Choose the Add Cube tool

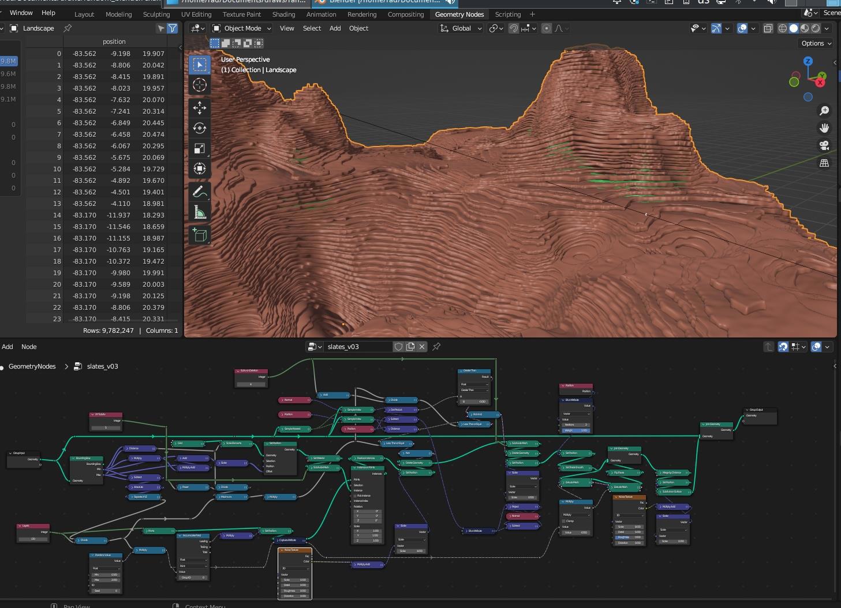200,235
